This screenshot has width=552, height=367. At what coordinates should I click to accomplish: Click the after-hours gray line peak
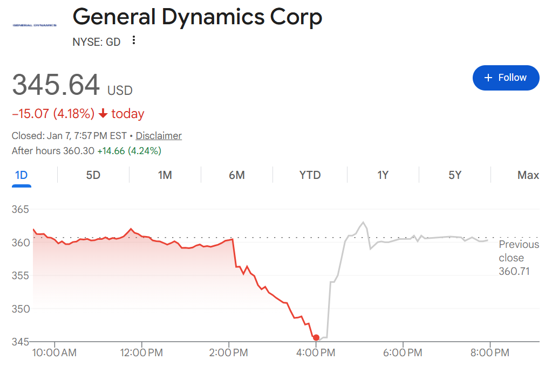pyautogui.click(x=363, y=223)
